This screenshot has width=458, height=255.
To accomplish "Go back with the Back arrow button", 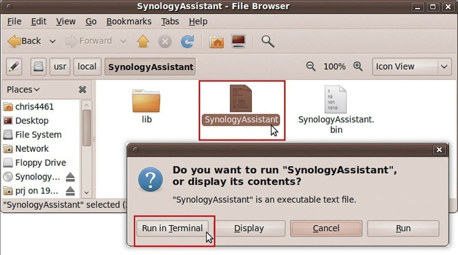I will click(24, 41).
